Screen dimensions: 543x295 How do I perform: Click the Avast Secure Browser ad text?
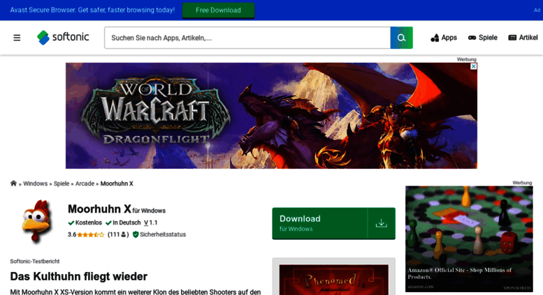click(x=92, y=10)
